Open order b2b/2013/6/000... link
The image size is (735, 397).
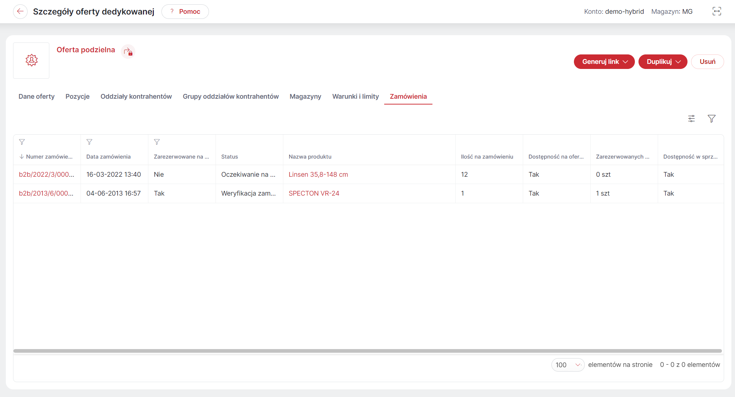pyautogui.click(x=46, y=193)
